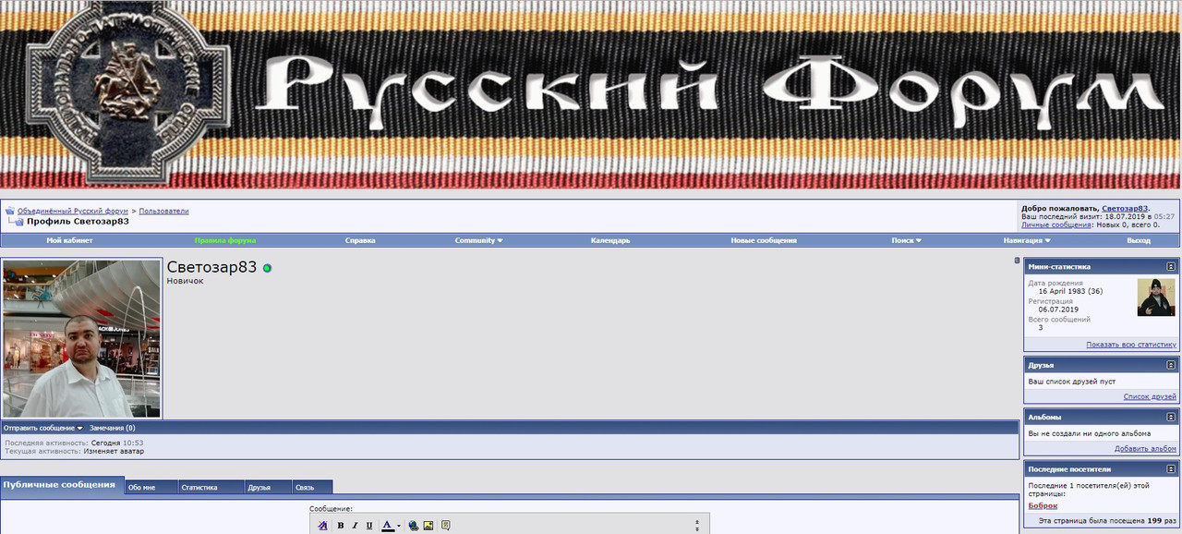Toggle underline formatting in message editor

tap(369, 526)
